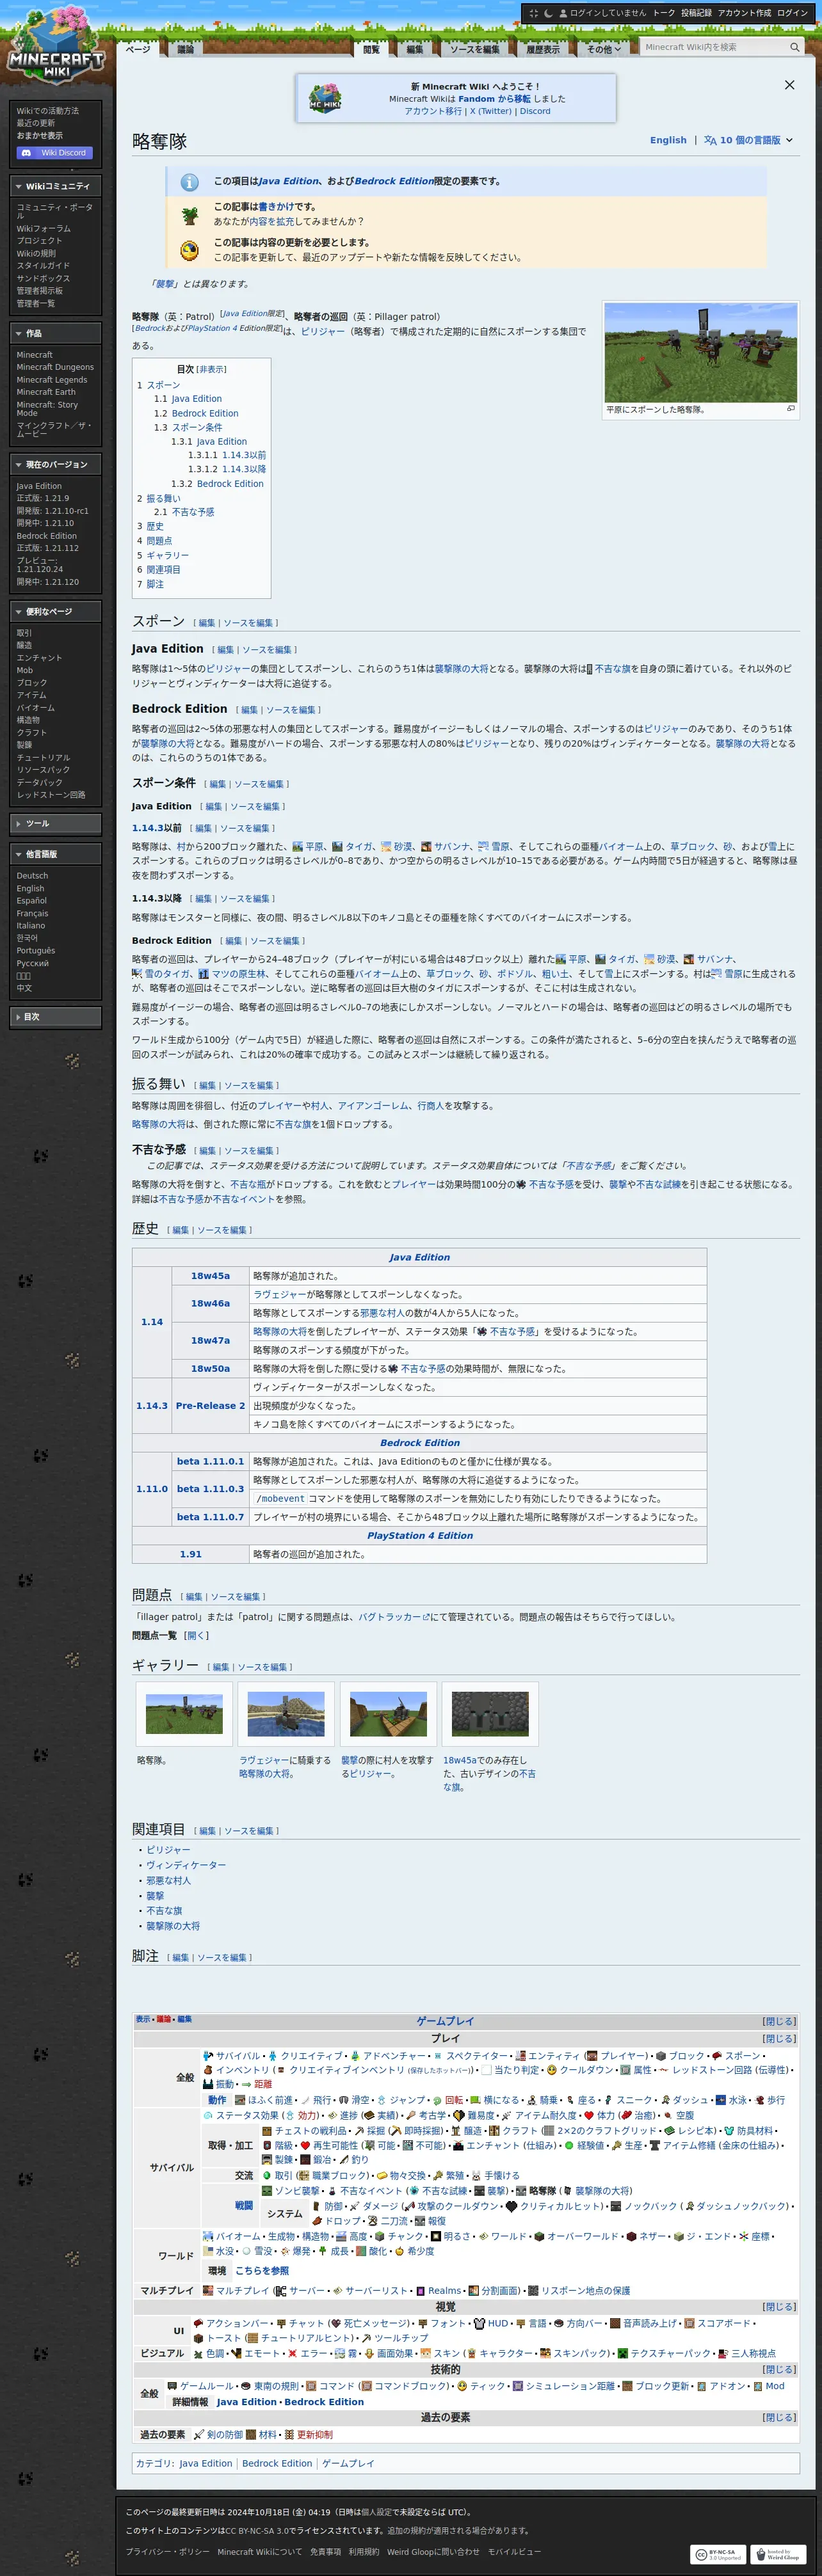This screenshot has width=822, height=2576.
Task: Hide the table of contents via 非表示
Action: pos(211,369)
